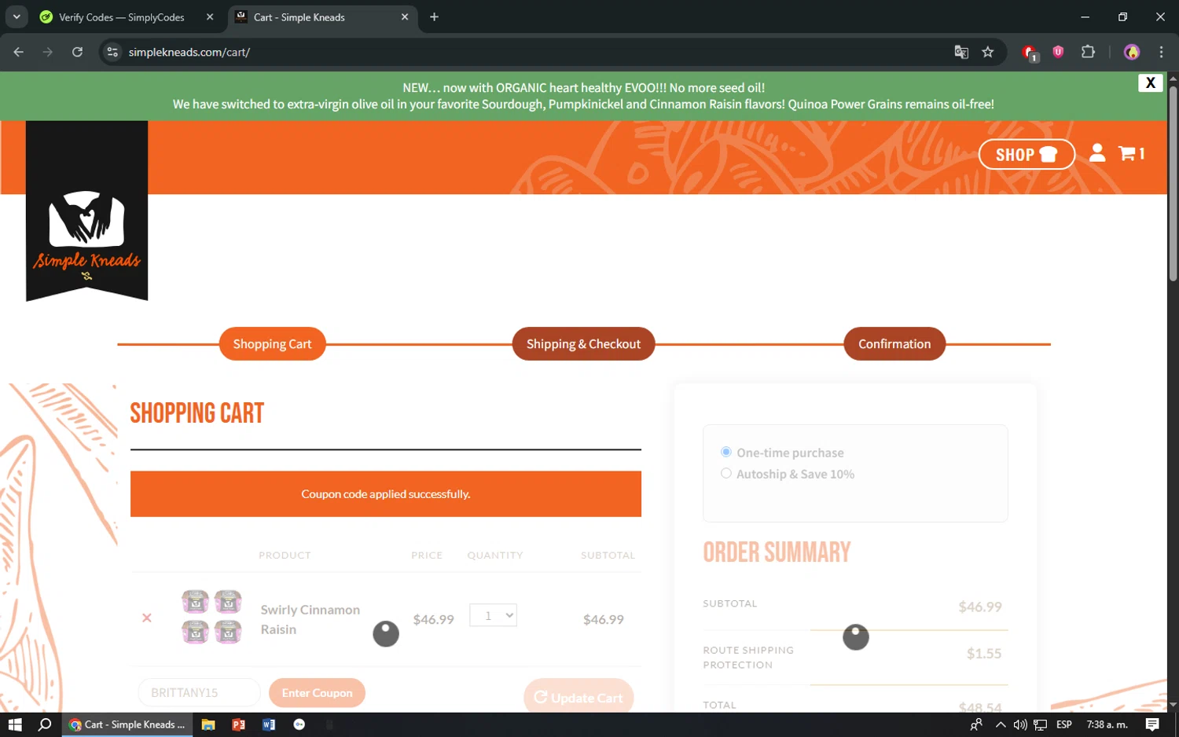Viewport: 1179px width, 737px height.
Task: Click the Simple Kneads logo
Action: 86,210
